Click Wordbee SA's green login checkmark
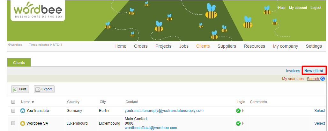This screenshot has height=131, width=328. click(x=238, y=123)
